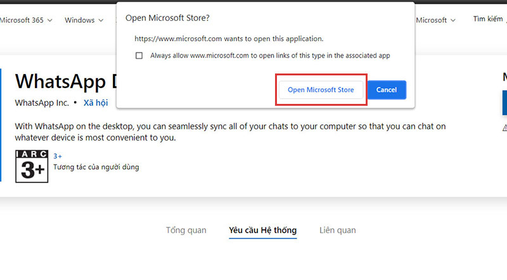This screenshot has width=507, height=280.
Task: Click the https://www.microsoft.com wants to open message
Action: click(x=229, y=39)
